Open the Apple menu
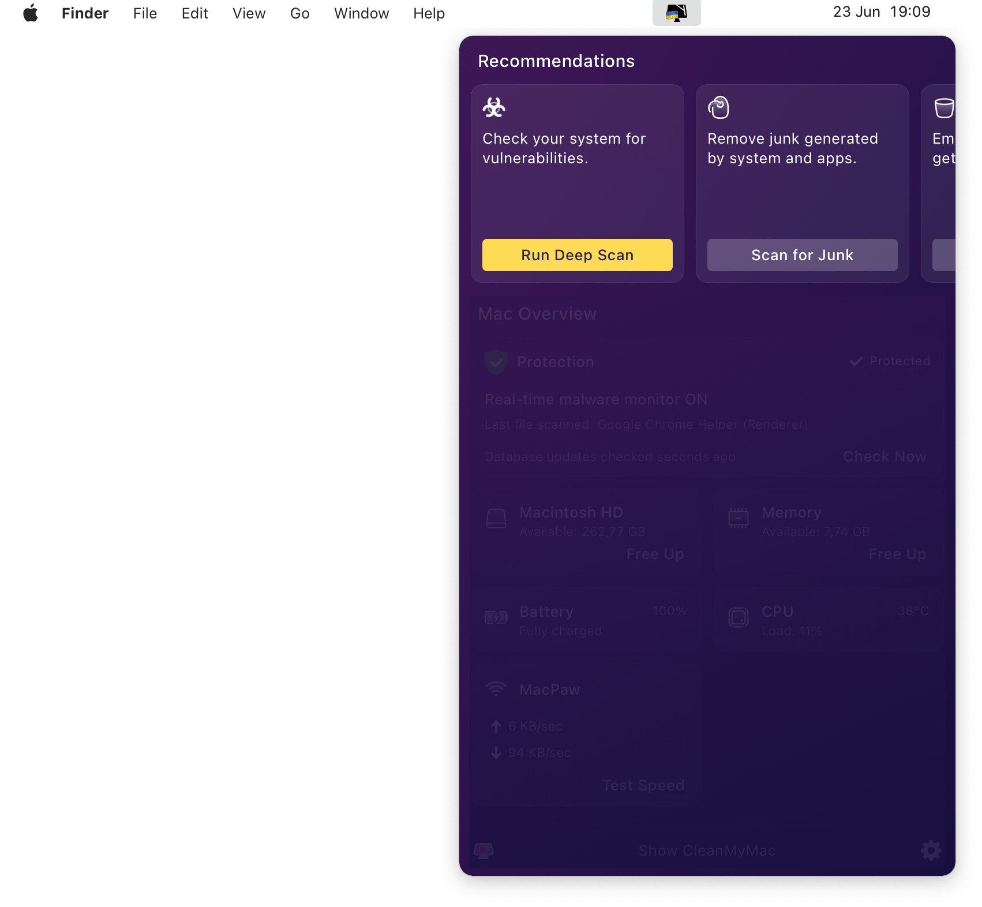982x907 pixels. (x=31, y=13)
